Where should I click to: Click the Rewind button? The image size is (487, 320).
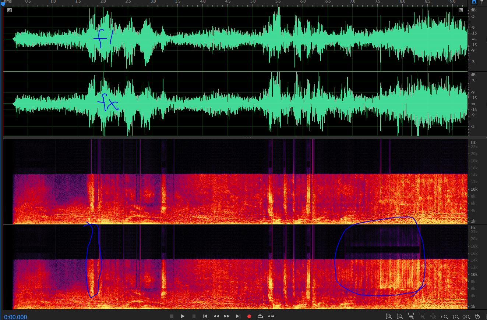point(216,316)
